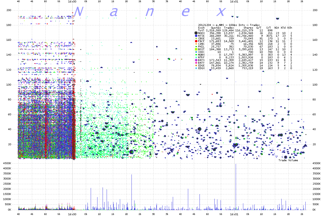Click the '%Qt' column header

pyautogui.click(x=277, y=28)
